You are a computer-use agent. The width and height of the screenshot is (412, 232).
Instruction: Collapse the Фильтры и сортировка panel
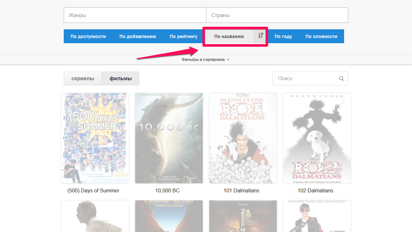click(205, 60)
